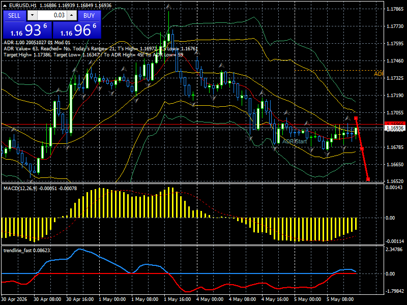Click the 1.17055 price axis label
Screen dimensions: 407x305
tap(395, 112)
